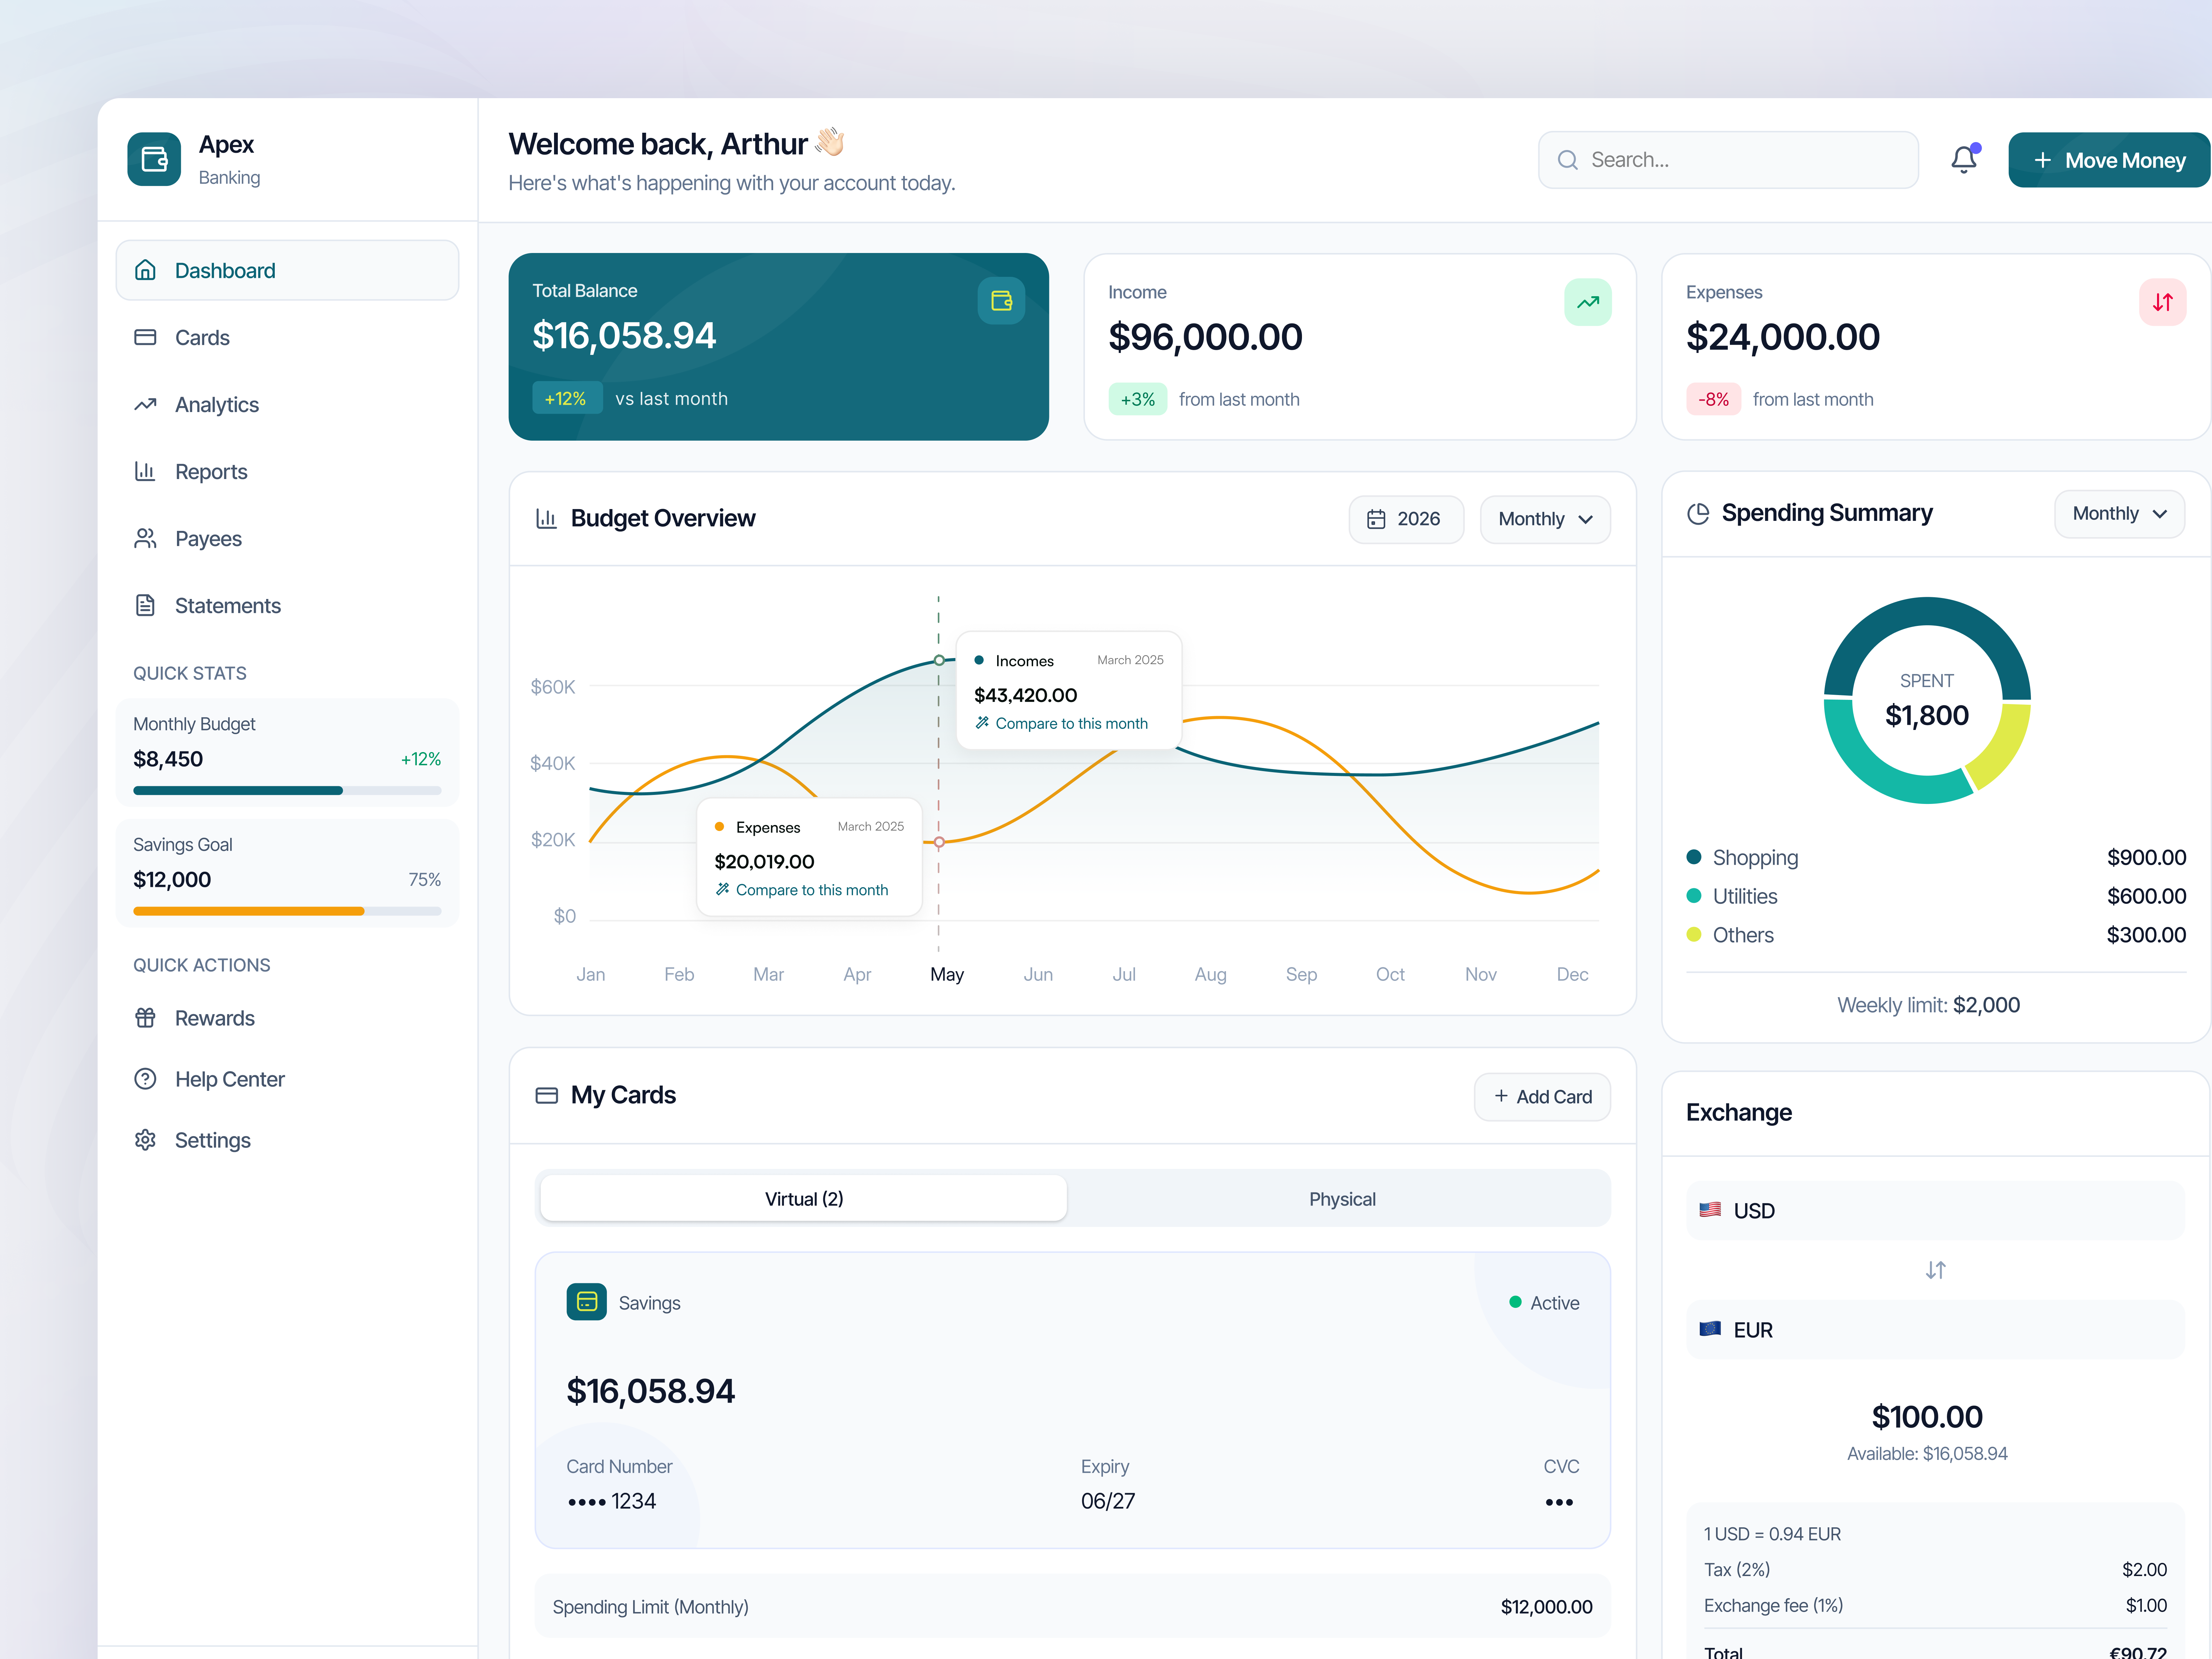This screenshot has height=1659, width=2212.
Task: Click the calendar icon in 2026 selector
Action: click(x=1376, y=519)
